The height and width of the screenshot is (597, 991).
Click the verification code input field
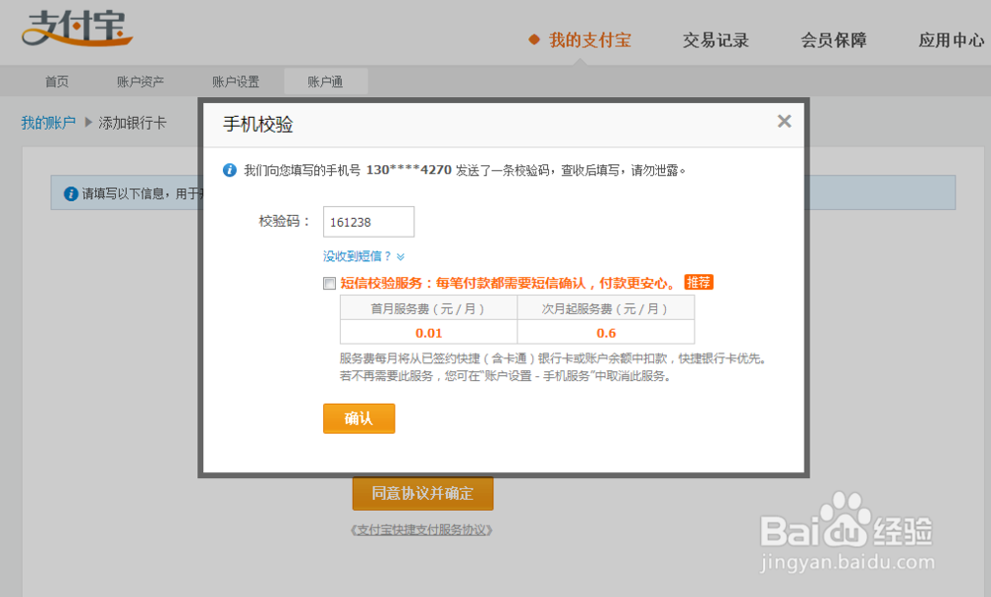click(368, 222)
